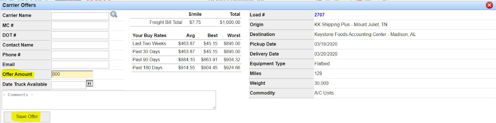Click the $904.32 worst rate value
The width and height of the screenshot is (496, 123).
click(232, 60)
